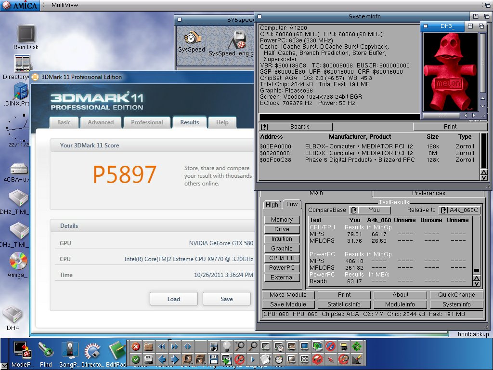Click the P5897 score text
Viewport: 493px width, 370px height.
(125, 174)
